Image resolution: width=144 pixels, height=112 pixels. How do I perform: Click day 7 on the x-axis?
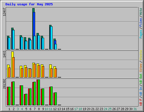tap(35, 109)
